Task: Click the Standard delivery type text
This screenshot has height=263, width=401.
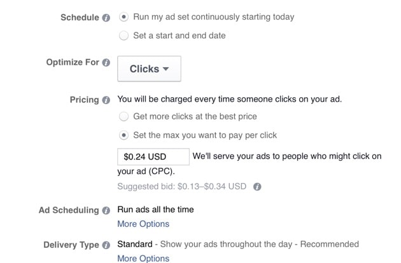Action: (135, 244)
